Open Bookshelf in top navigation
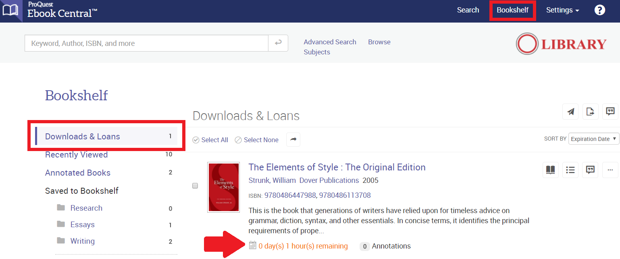 pos(512,10)
